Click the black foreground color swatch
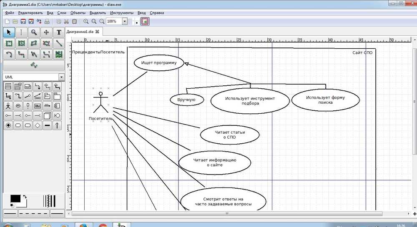Viewport: 417px width, 227px height. [15, 199]
